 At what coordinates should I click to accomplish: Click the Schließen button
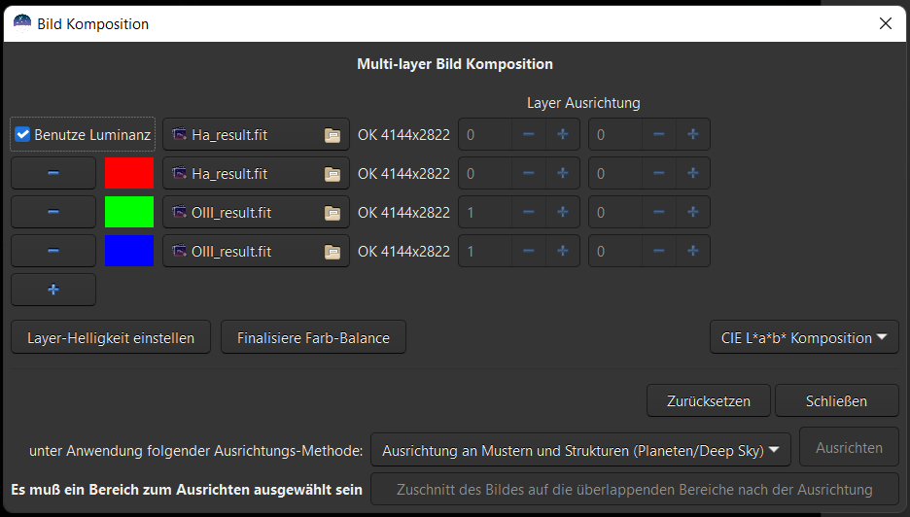pos(837,400)
